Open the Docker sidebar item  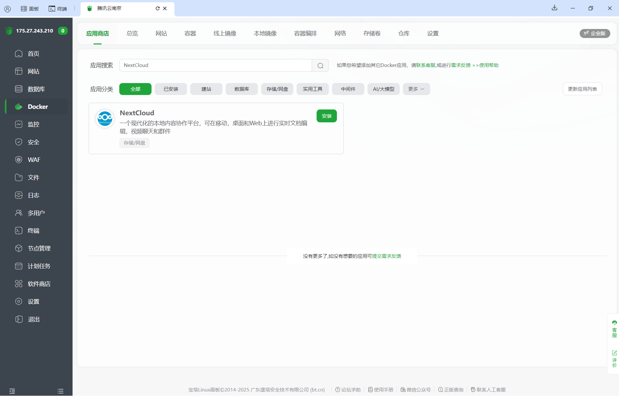tap(37, 107)
